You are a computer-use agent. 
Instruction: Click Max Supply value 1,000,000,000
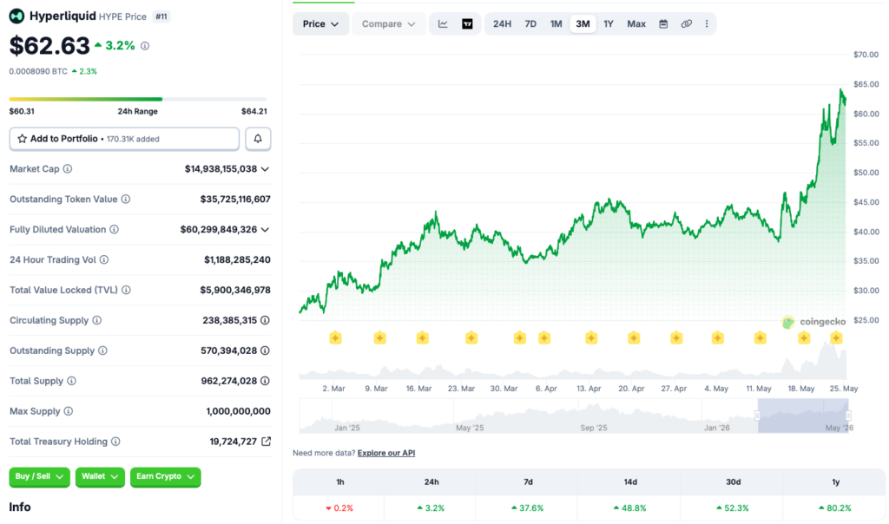coord(238,411)
